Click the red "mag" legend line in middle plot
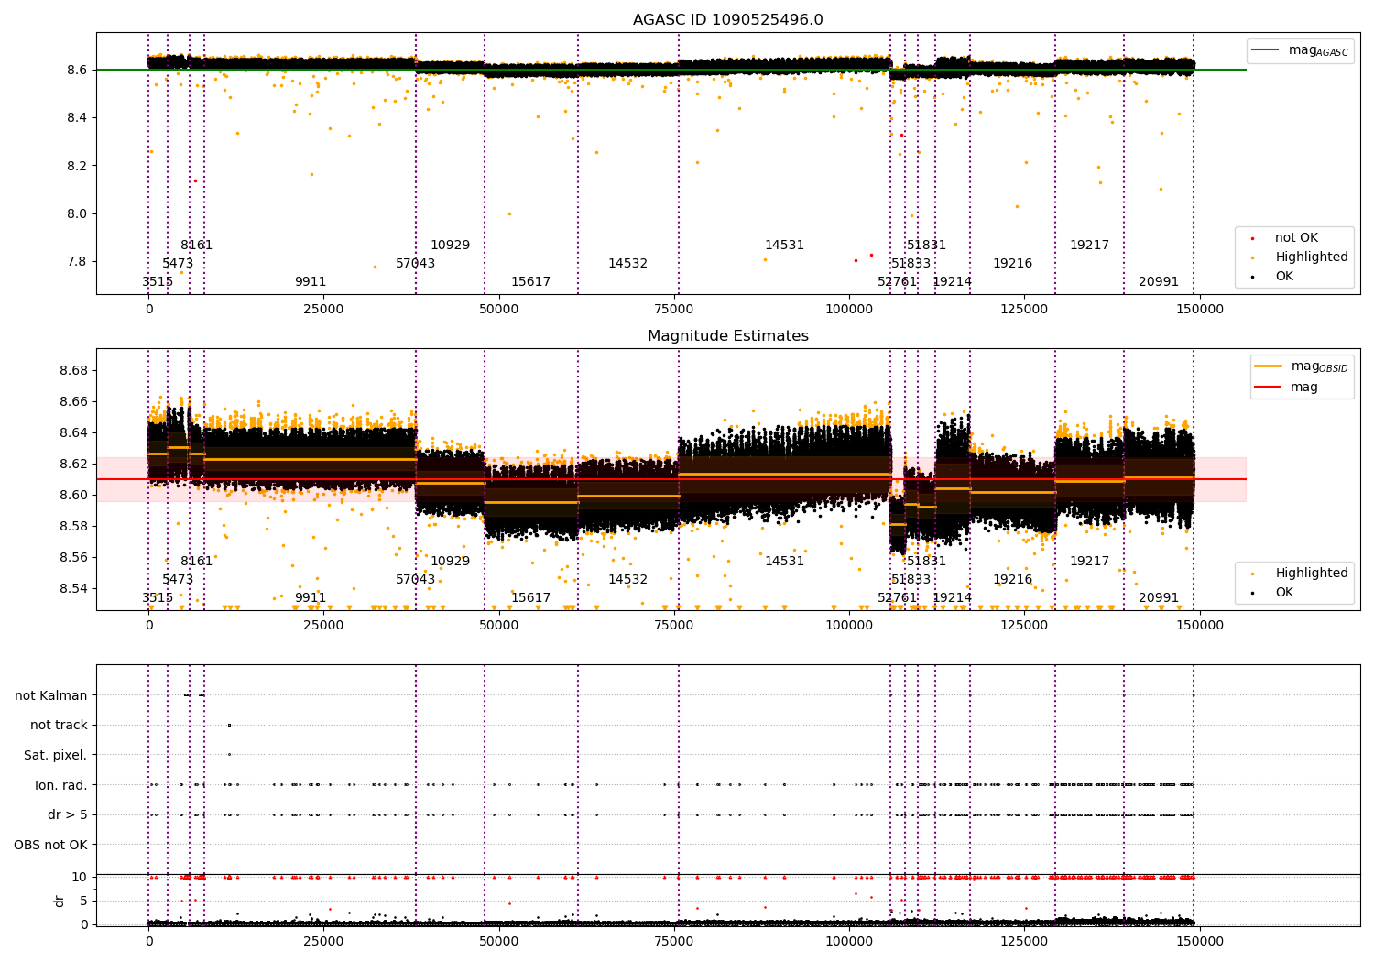The height and width of the screenshot is (962, 1374). (1269, 388)
